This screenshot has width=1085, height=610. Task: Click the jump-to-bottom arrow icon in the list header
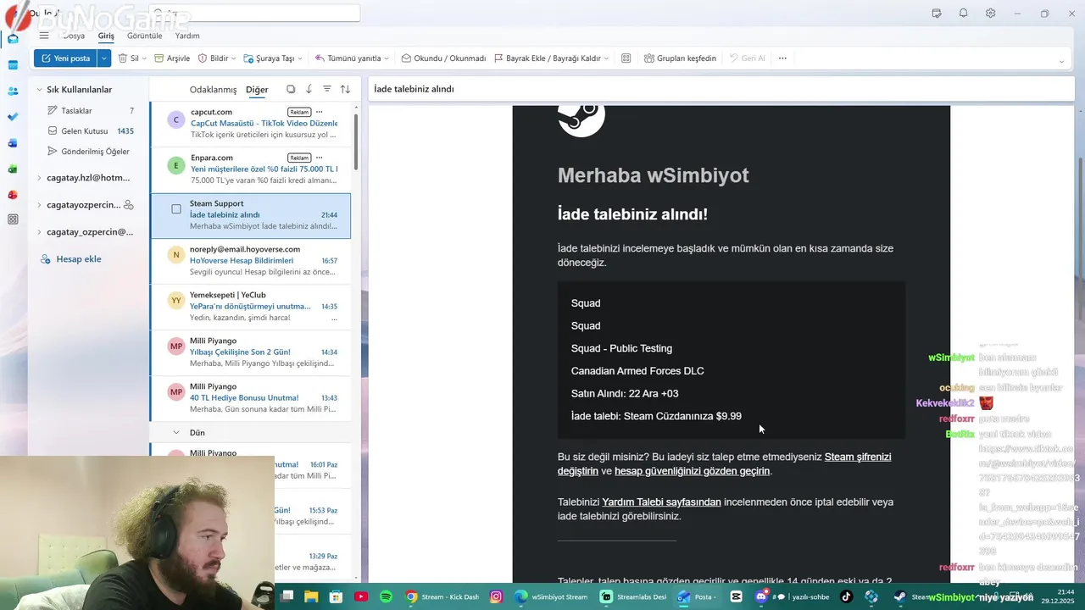click(x=309, y=89)
